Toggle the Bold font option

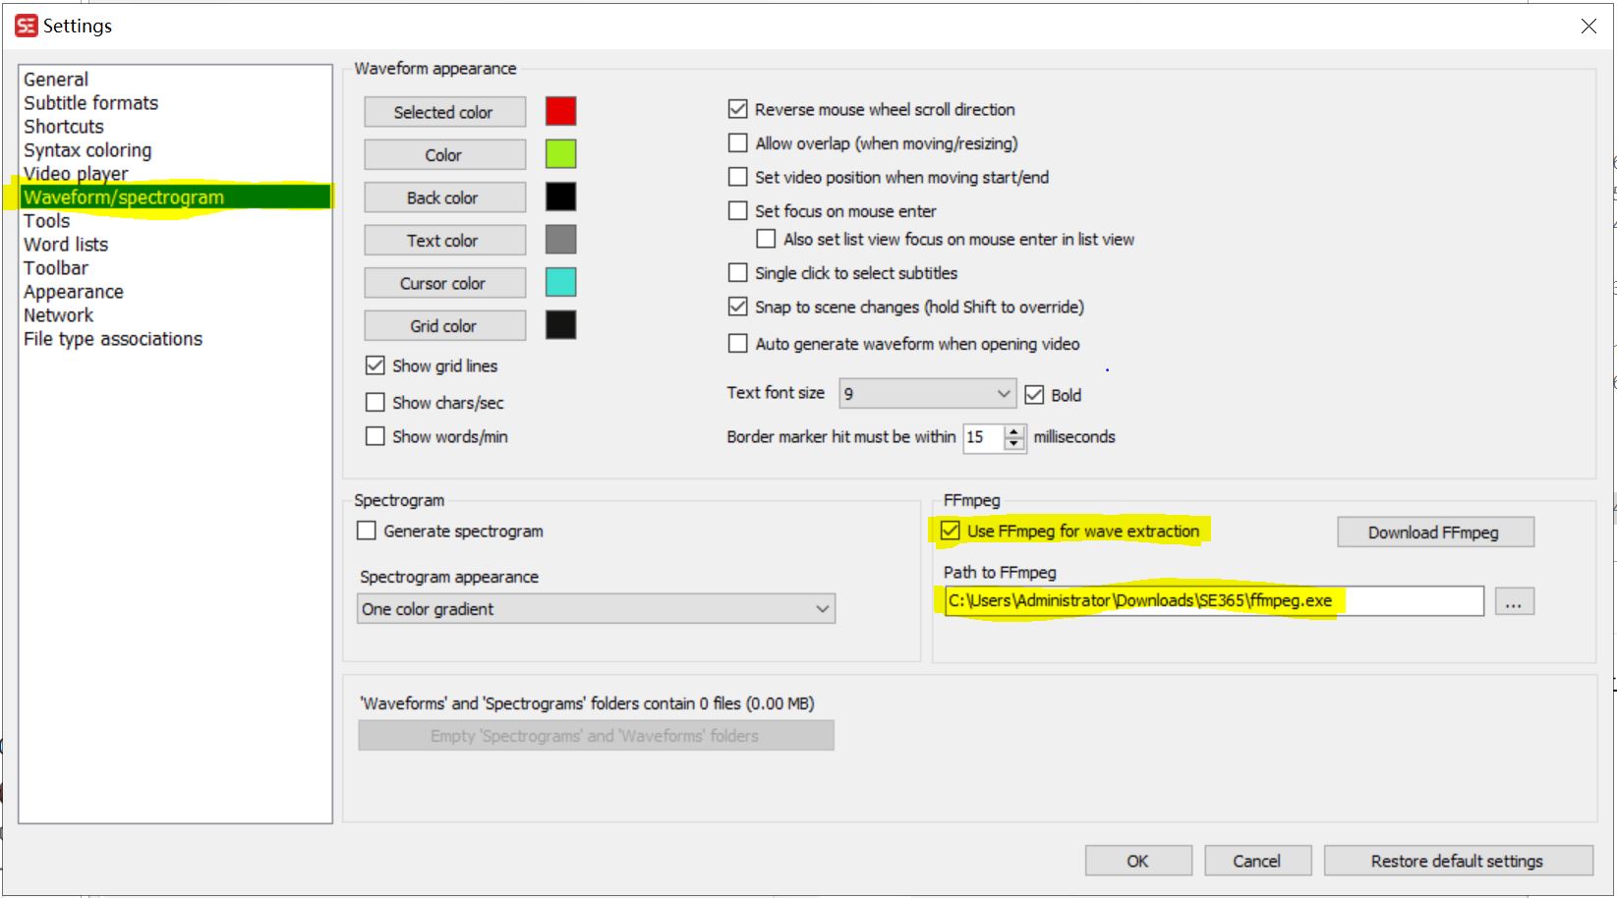pyautogui.click(x=1034, y=394)
